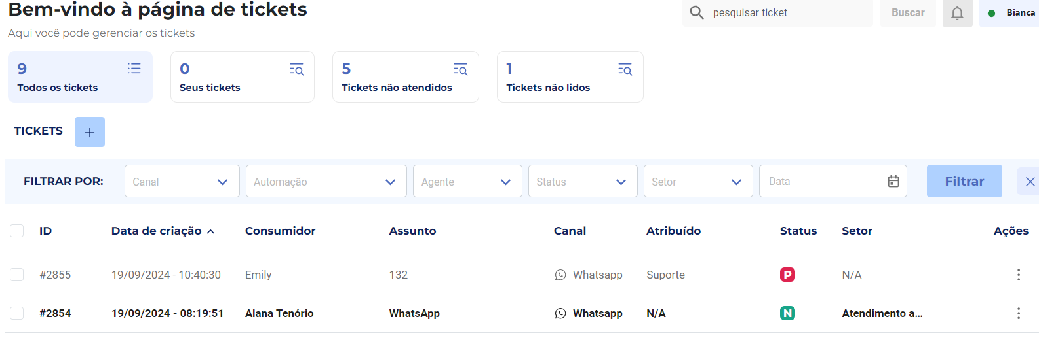Click the Buscar search button

tap(908, 13)
